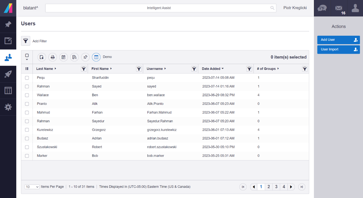Click the row list icon in header
363x198 pixels.
[x=27, y=69]
